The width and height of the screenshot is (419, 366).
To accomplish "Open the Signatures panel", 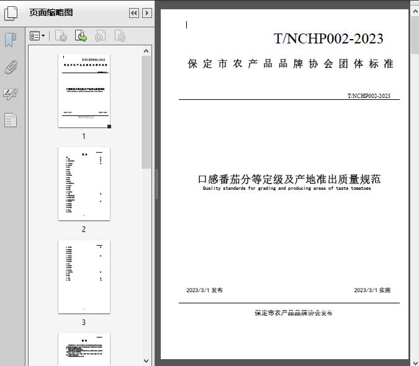I will (x=11, y=94).
